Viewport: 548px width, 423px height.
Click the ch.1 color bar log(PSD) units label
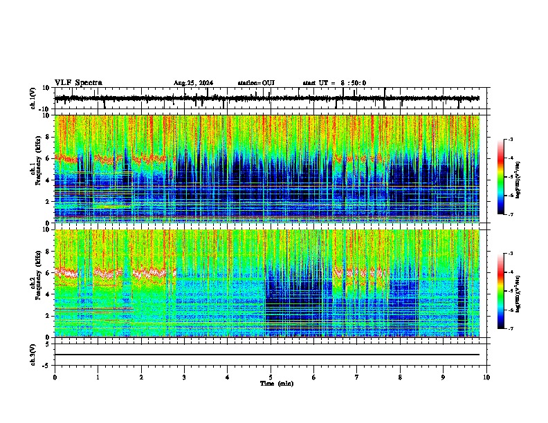point(518,180)
